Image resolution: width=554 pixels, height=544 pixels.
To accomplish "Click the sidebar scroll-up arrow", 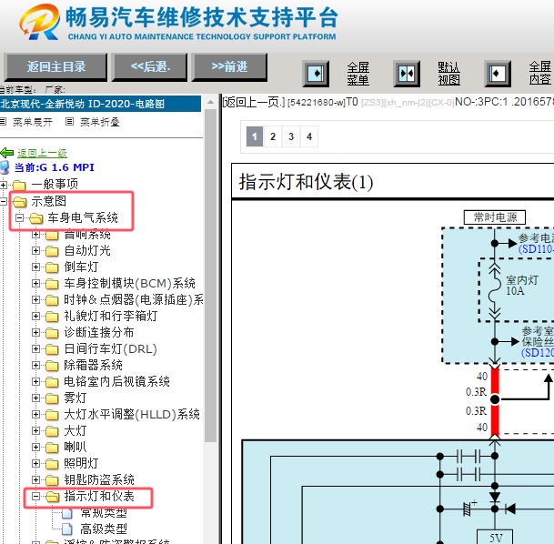I will 210,103.
